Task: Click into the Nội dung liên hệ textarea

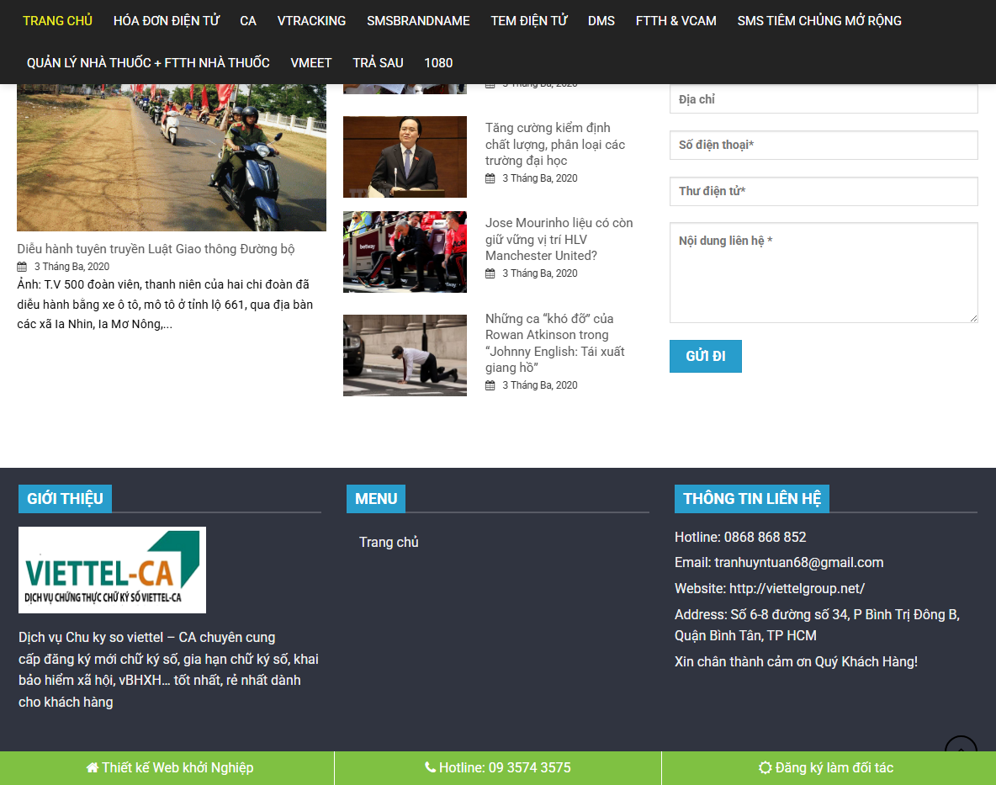Action: click(824, 273)
